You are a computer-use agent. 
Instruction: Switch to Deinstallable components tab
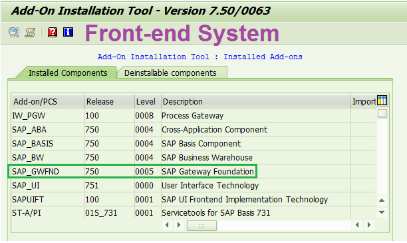click(170, 73)
